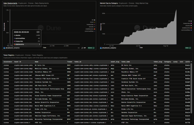Sort by the 'Asset ID' column header
194x125 pixels.
click(x=18, y=62)
